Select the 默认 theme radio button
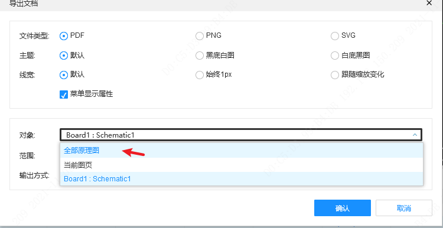The image size is (443, 228). [x=64, y=56]
